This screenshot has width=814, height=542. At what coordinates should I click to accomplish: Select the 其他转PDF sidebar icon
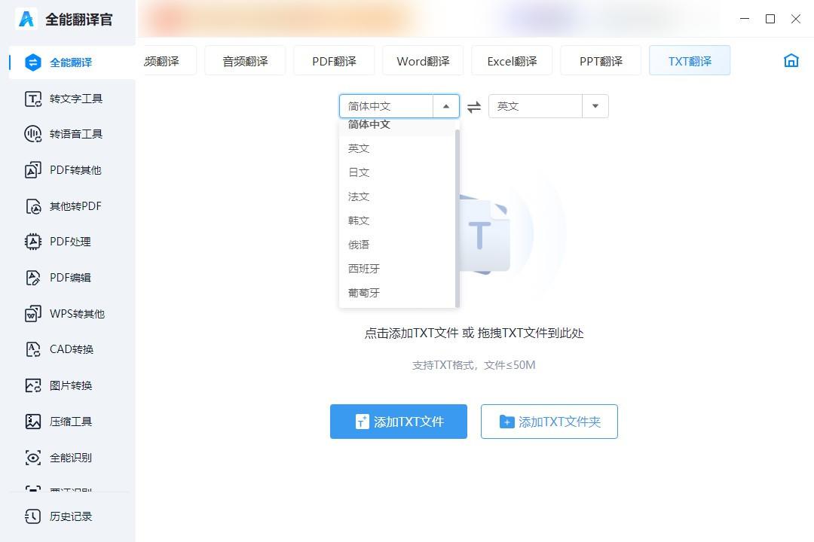(x=32, y=206)
